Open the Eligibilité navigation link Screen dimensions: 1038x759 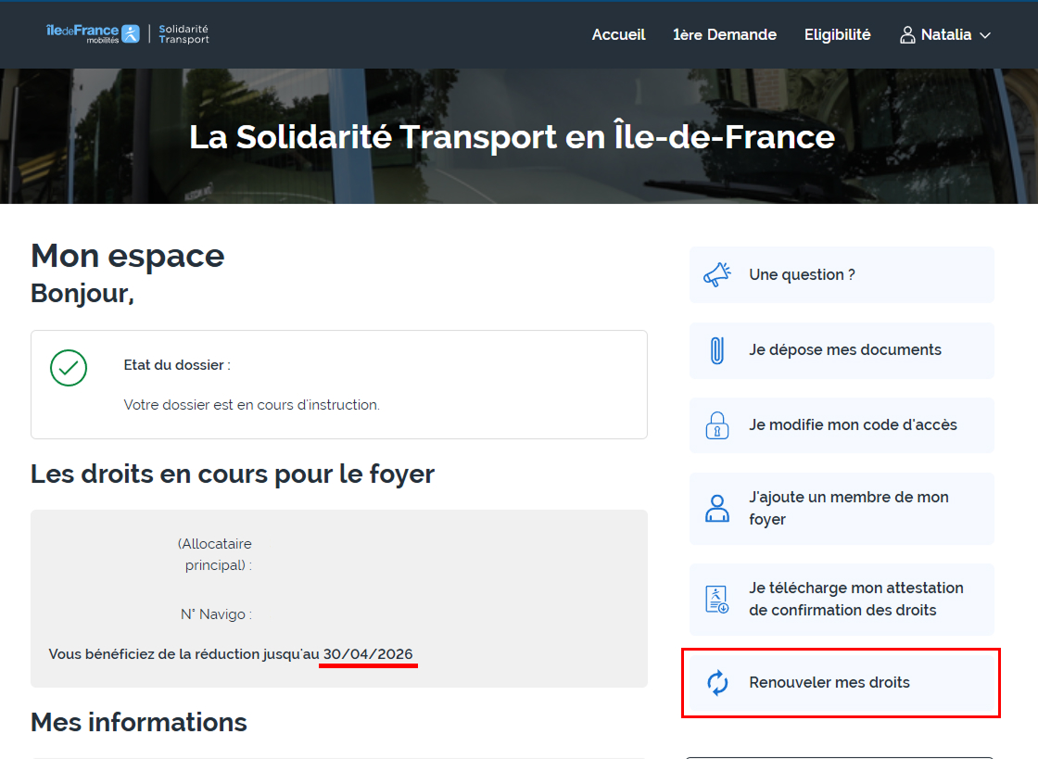[837, 34]
